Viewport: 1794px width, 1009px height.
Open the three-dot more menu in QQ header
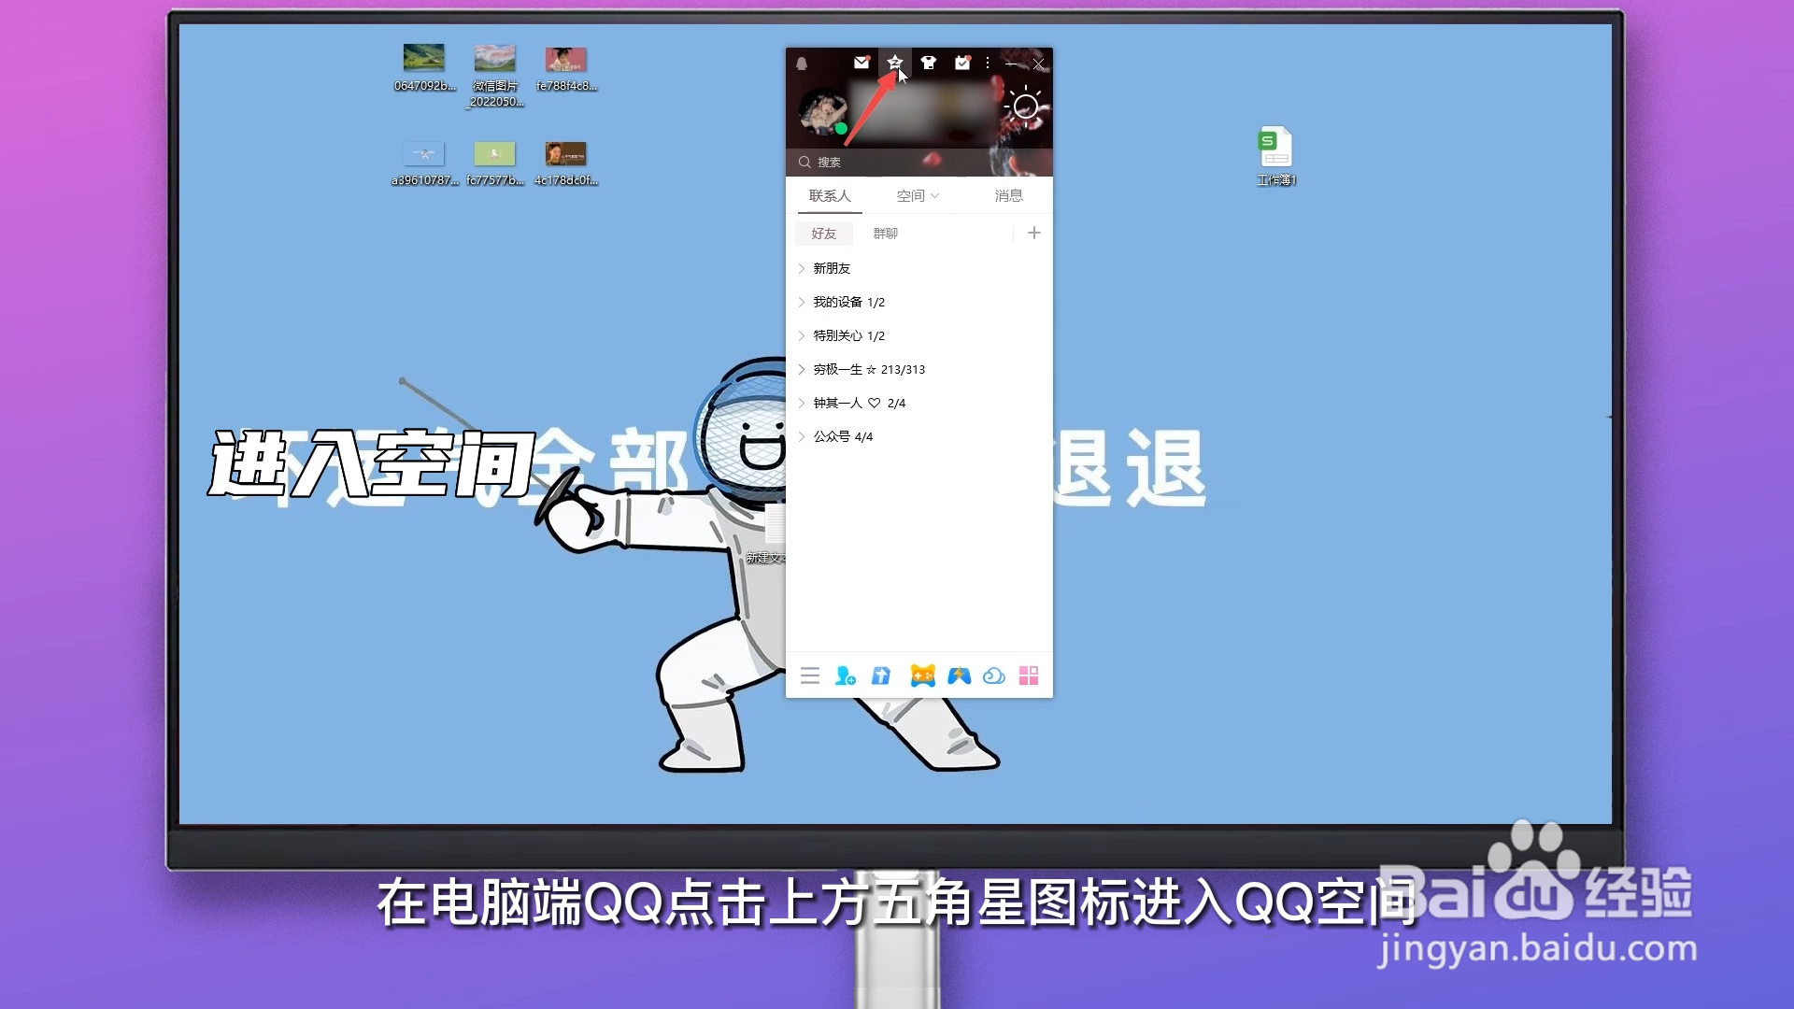pyautogui.click(x=988, y=63)
